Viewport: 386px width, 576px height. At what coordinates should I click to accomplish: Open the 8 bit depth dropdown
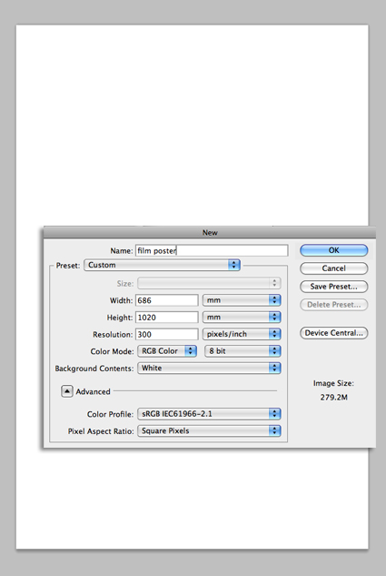point(242,351)
